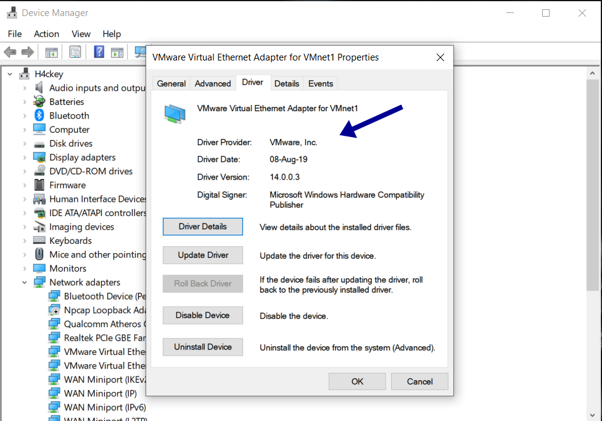The width and height of the screenshot is (602, 421).
Task: Collapse the Network adapters tree node
Action: click(24, 282)
